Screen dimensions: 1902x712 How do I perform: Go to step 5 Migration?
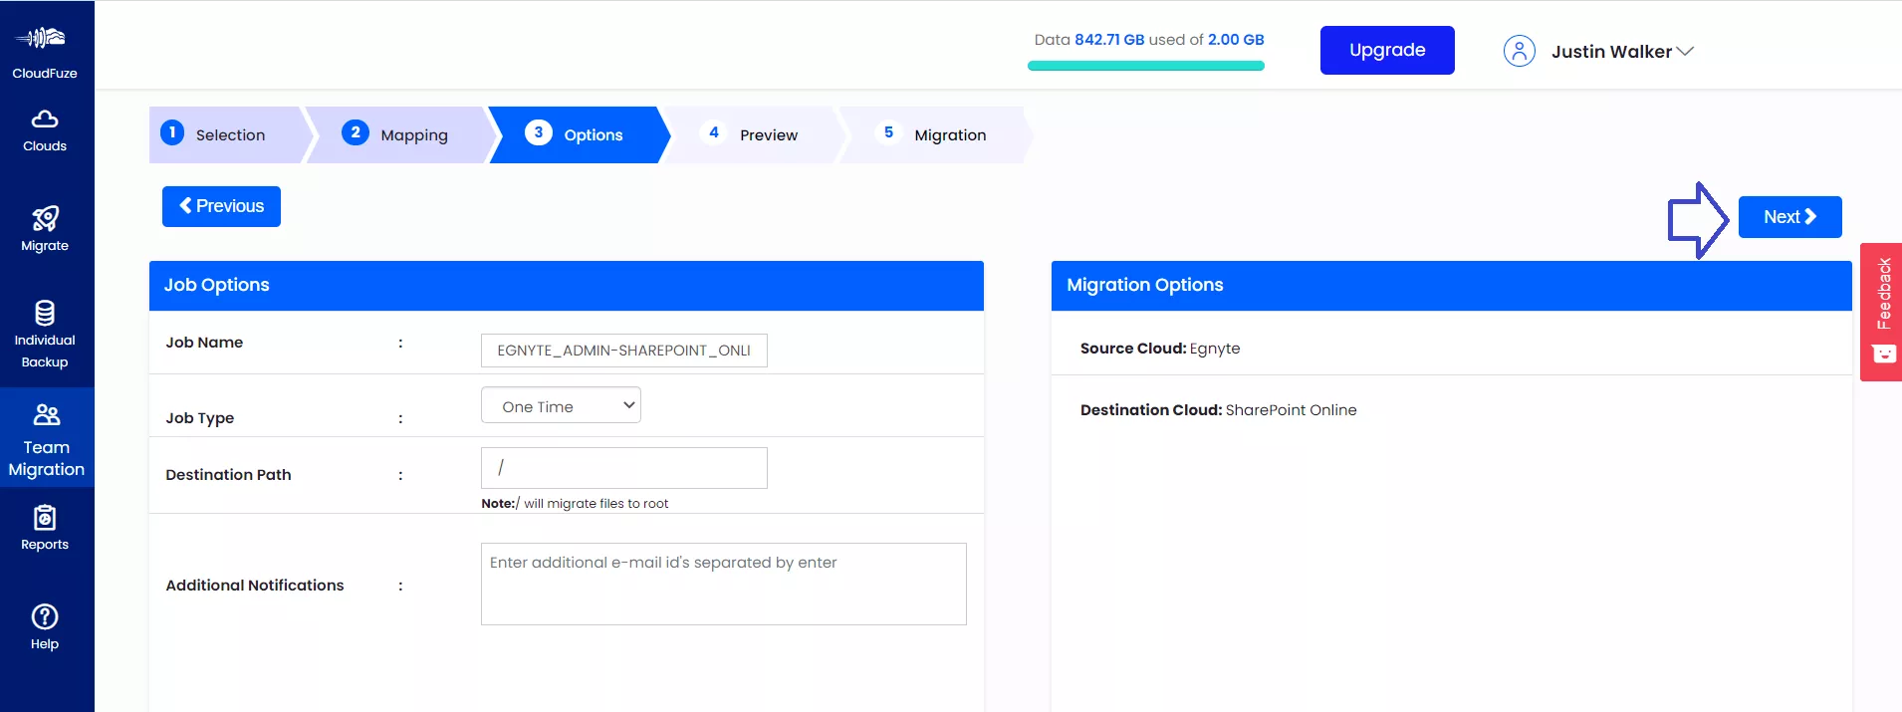(x=934, y=134)
